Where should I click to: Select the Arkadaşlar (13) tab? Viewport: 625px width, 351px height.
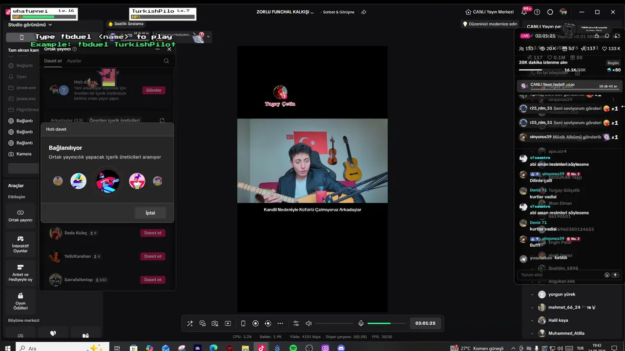66,120
